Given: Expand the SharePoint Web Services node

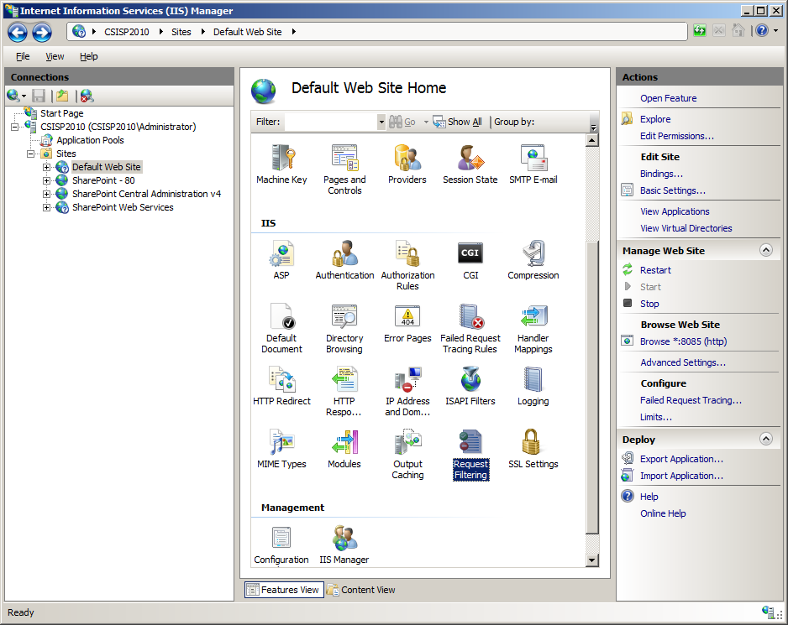Looking at the screenshot, I should tap(47, 207).
